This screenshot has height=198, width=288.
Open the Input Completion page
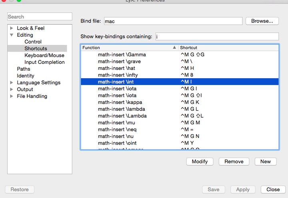44,62
